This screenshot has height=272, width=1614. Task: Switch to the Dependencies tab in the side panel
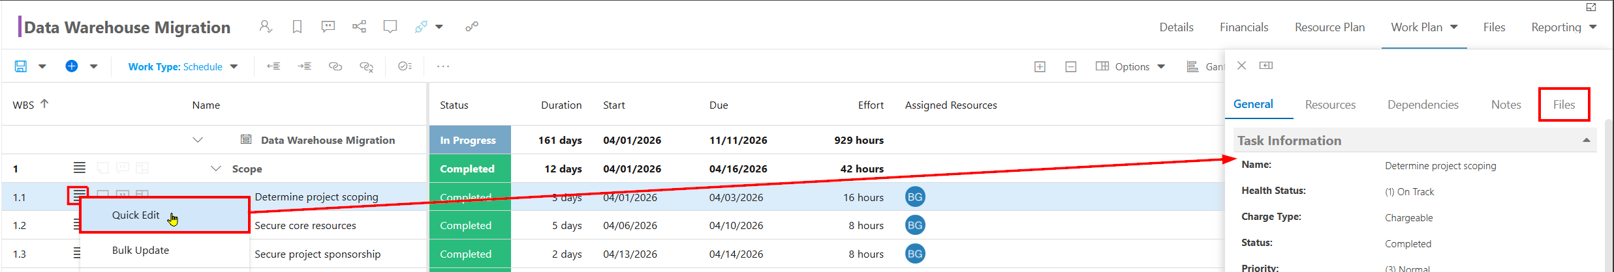click(1423, 105)
